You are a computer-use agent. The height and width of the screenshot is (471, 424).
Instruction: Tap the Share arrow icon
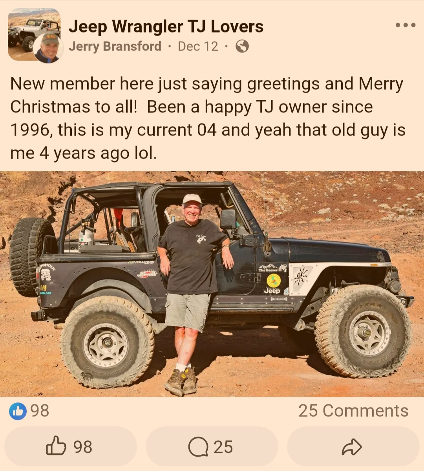(x=351, y=447)
